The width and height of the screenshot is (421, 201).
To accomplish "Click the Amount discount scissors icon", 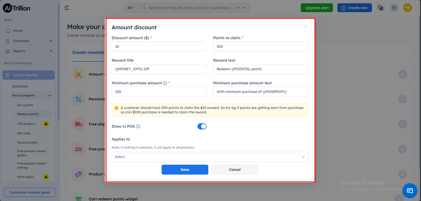I will coord(78,74).
